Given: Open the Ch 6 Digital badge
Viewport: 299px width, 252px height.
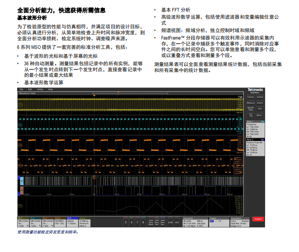Looking at the screenshot, I should coord(72,222).
